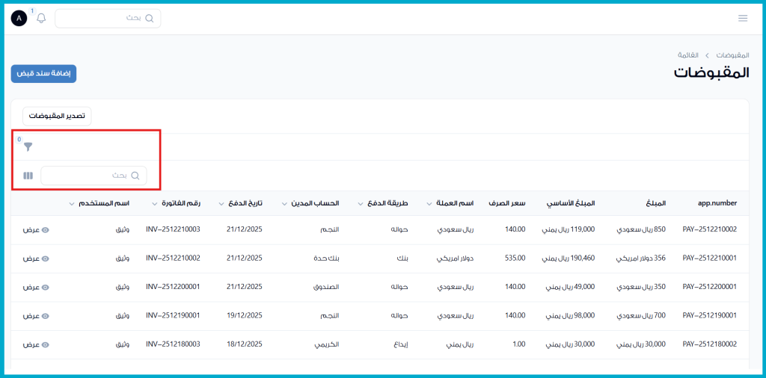
Task: Click إضافة سند قبض button
Action: pyautogui.click(x=43, y=74)
